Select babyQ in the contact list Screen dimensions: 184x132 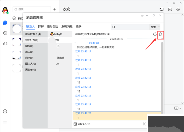point(58,34)
